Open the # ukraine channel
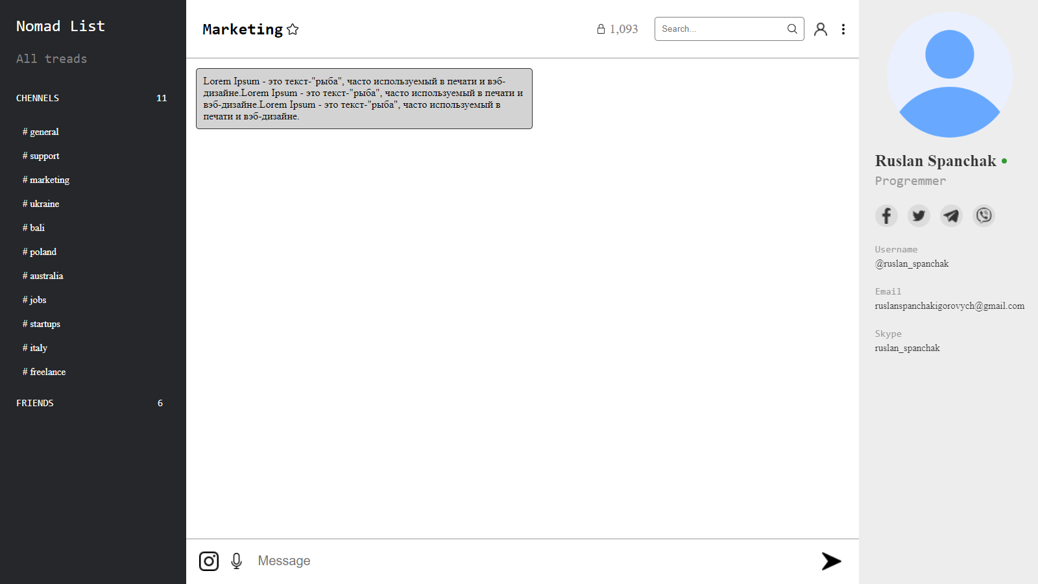 click(41, 204)
